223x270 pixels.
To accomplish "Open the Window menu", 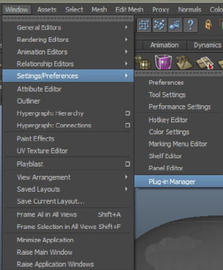I will (x=16, y=9).
